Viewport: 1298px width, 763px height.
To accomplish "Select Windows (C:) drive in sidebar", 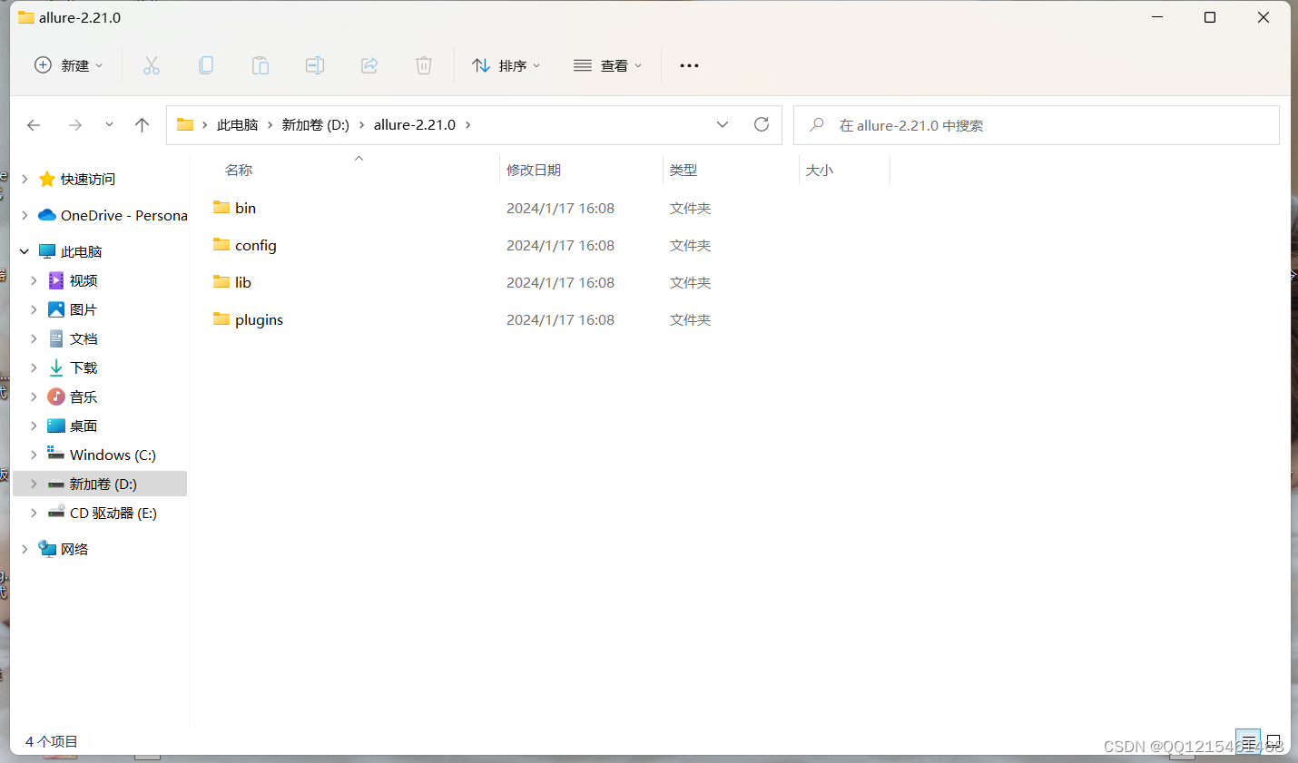I will 113,455.
